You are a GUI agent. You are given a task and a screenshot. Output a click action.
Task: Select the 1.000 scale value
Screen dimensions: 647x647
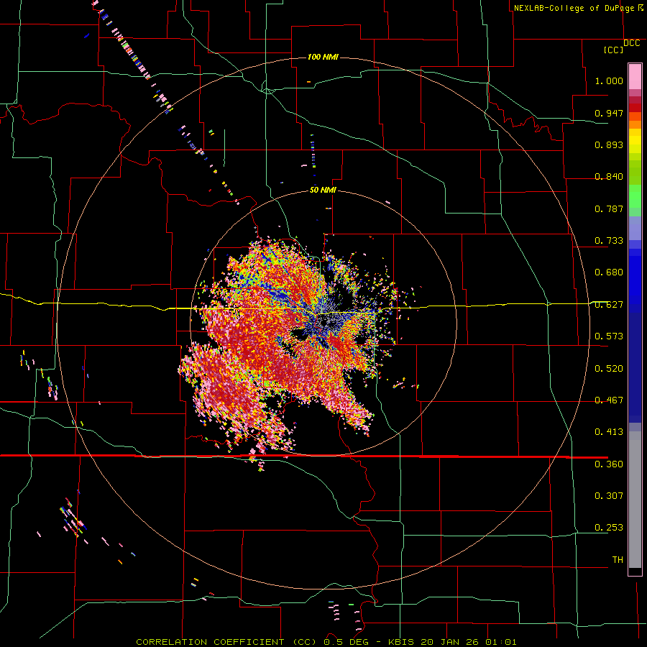pos(609,81)
